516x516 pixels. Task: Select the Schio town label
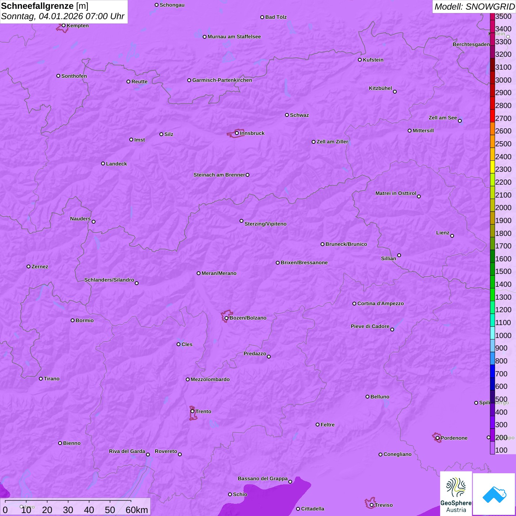[x=240, y=494]
